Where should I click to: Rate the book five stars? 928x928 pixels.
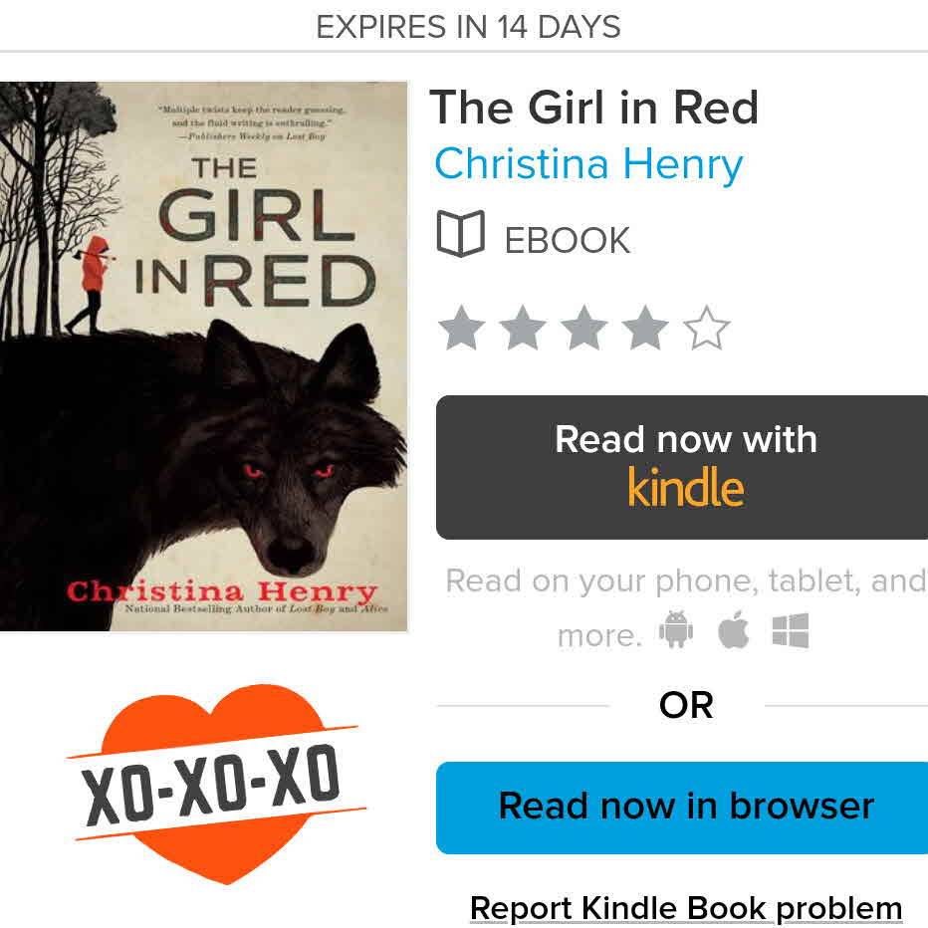[x=707, y=328]
